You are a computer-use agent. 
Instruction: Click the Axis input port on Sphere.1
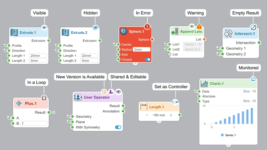pos(118,54)
